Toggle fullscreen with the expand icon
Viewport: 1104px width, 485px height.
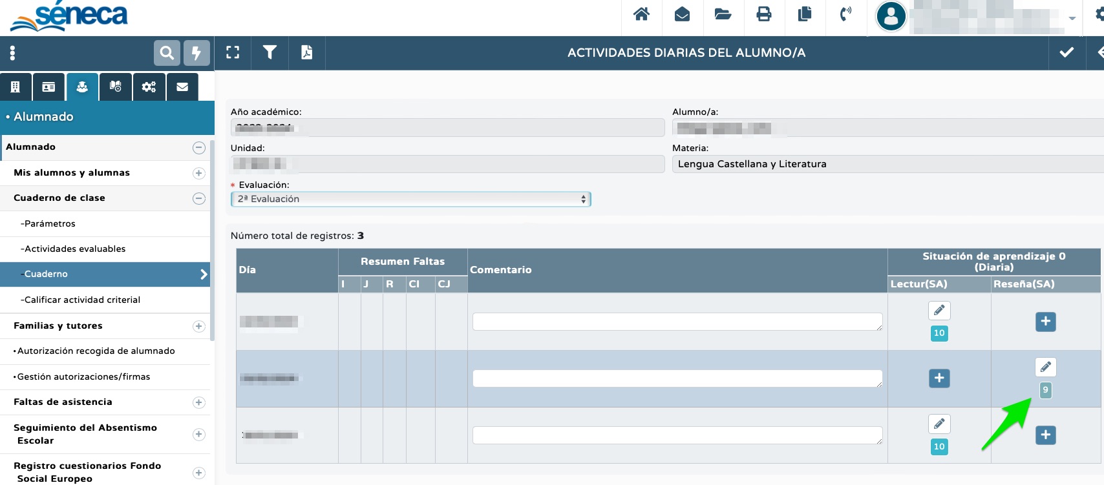click(233, 52)
